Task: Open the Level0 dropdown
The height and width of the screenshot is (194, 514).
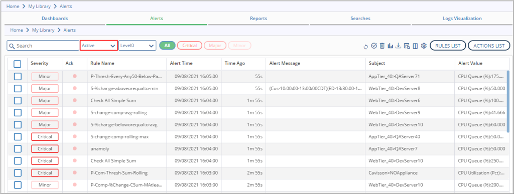Action: (x=138, y=46)
